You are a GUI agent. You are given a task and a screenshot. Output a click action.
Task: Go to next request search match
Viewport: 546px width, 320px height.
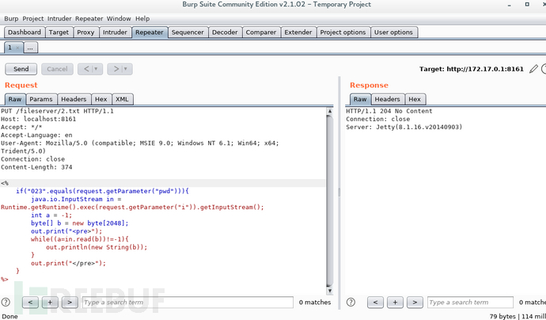tap(70, 303)
